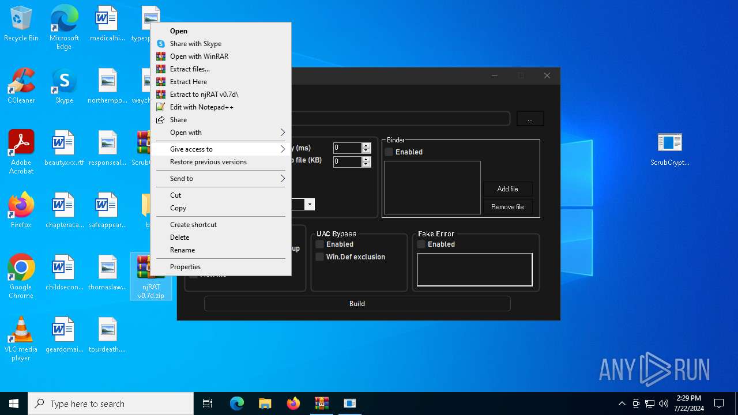The width and height of the screenshot is (738, 415).
Task: Expand the Open with submenu
Action: click(221, 133)
